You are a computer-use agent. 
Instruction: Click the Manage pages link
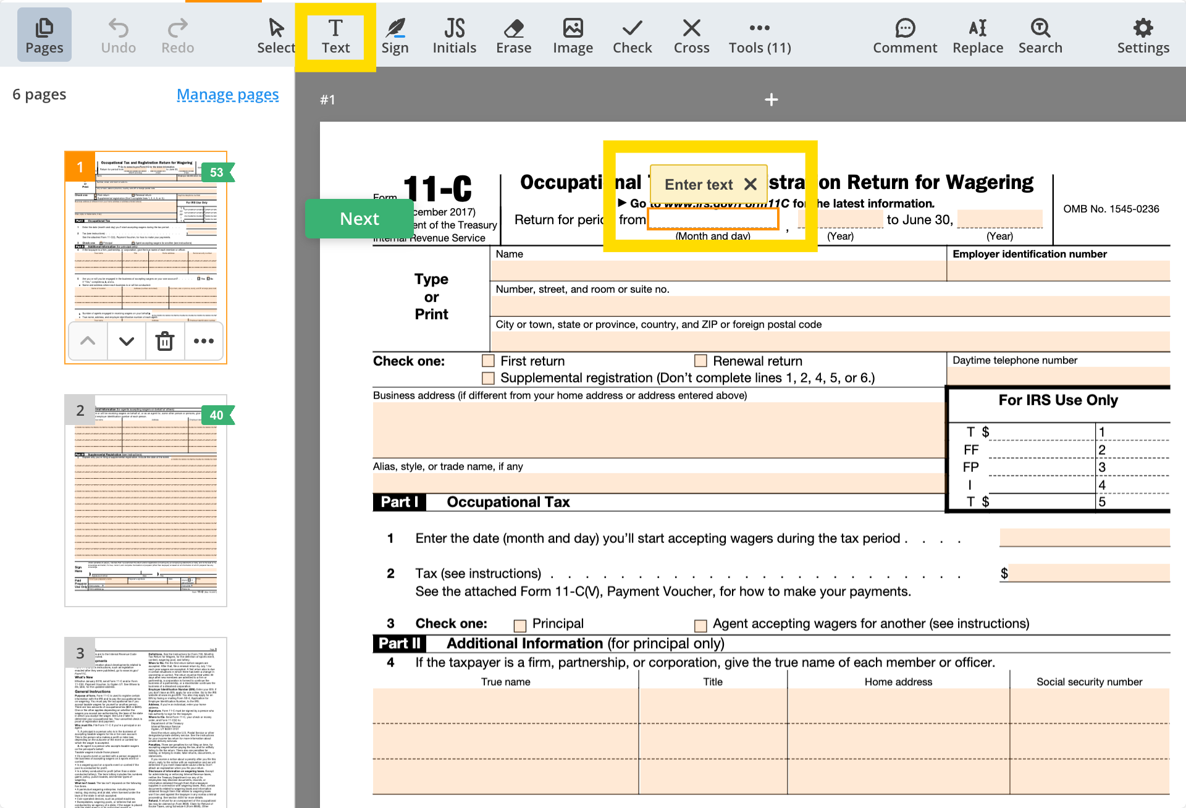[x=227, y=95]
